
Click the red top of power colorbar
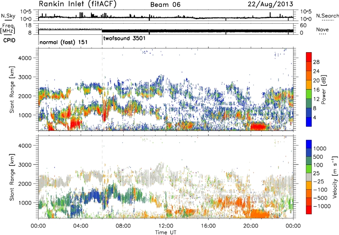[x=309, y=57]
